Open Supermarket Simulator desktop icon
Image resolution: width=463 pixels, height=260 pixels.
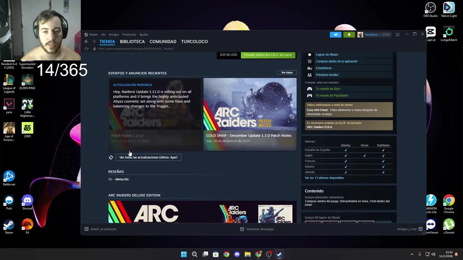(27, 64)
